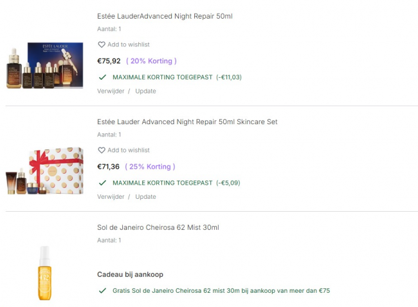Click Update for the €75,92 item
The height and width of the screenshot is (307, 418).
pyautogui.click(x=145, y=91)
